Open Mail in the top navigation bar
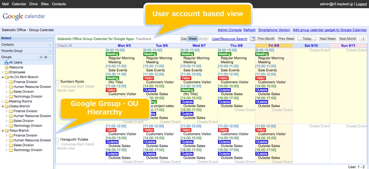This screenshot has height=169, width=369. (5, 4)
